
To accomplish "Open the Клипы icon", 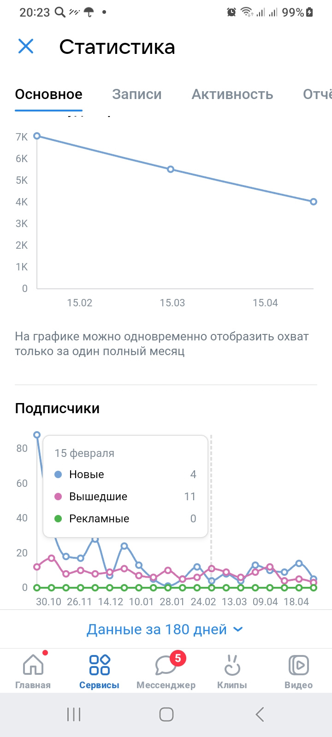I will (x=232, y=666).
